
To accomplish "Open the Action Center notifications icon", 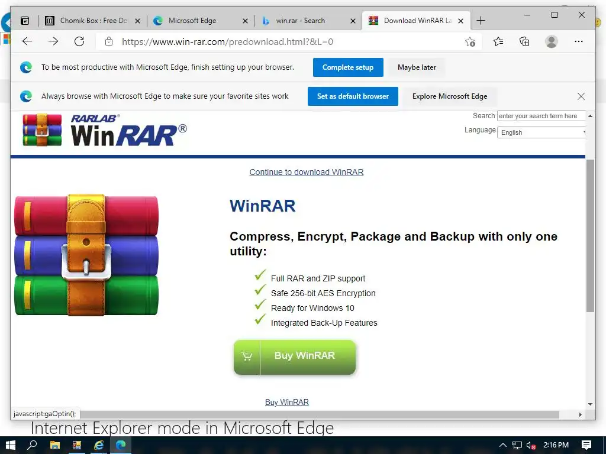I will pyautogui.click(x=586, y=445).
